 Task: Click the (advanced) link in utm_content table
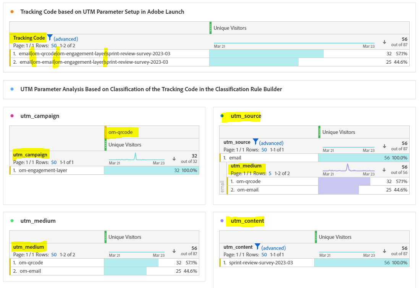[x=273, y=248]
